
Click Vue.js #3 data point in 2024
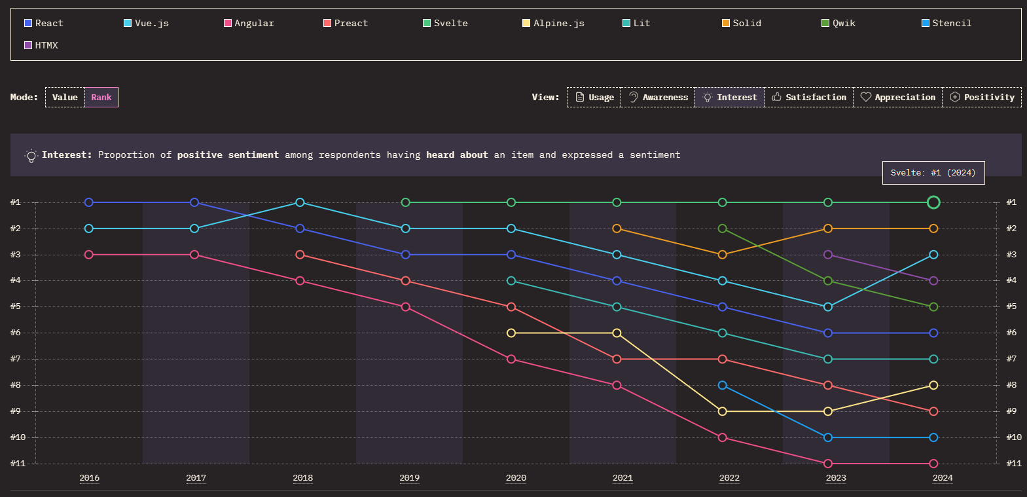[933, 255]
